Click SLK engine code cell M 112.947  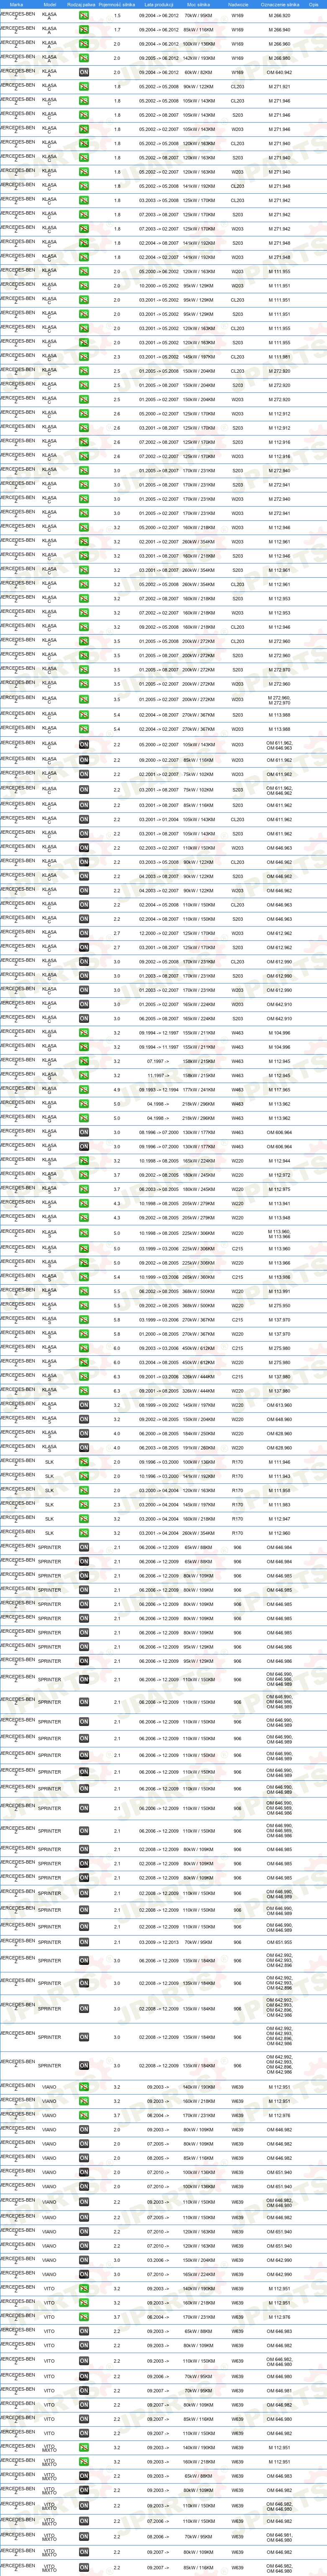coord(280,1519)
